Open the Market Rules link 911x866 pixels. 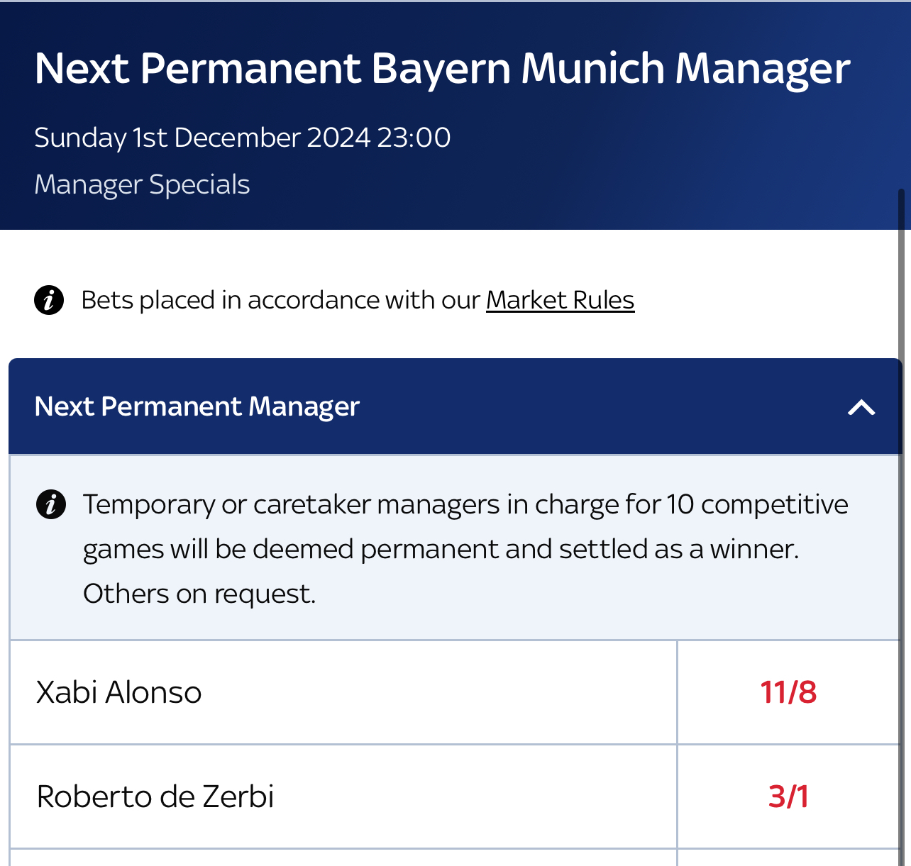tap(560, 300)
